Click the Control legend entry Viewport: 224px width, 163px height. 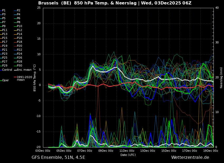(x=6, y=70)
